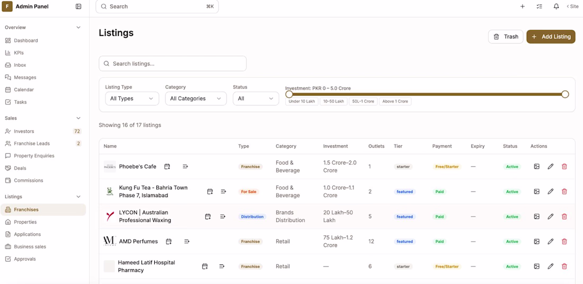
Task: Open image gallery for Phoebe's Cafe
Action: [536, 166]
